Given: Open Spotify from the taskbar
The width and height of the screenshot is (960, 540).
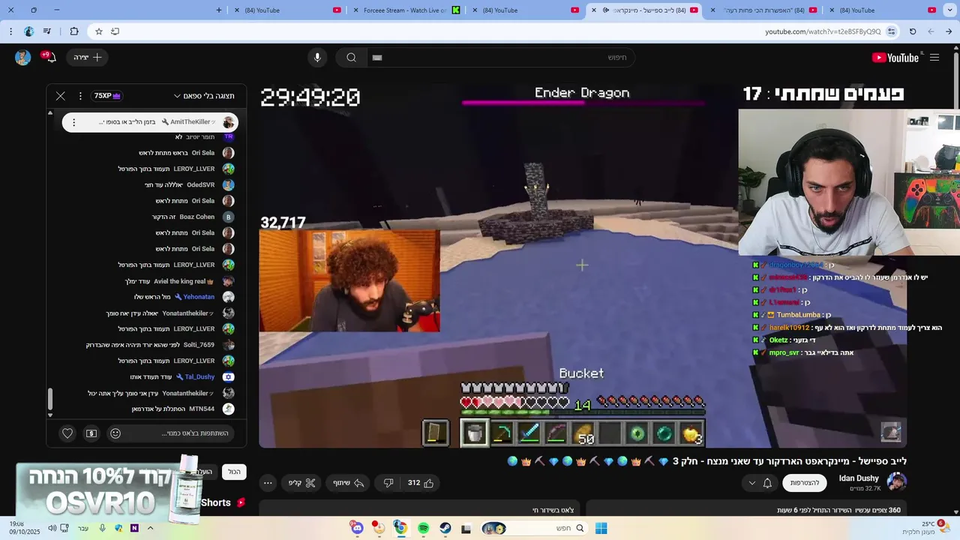Looking at the screenshot, I should [x=423, y=529].
